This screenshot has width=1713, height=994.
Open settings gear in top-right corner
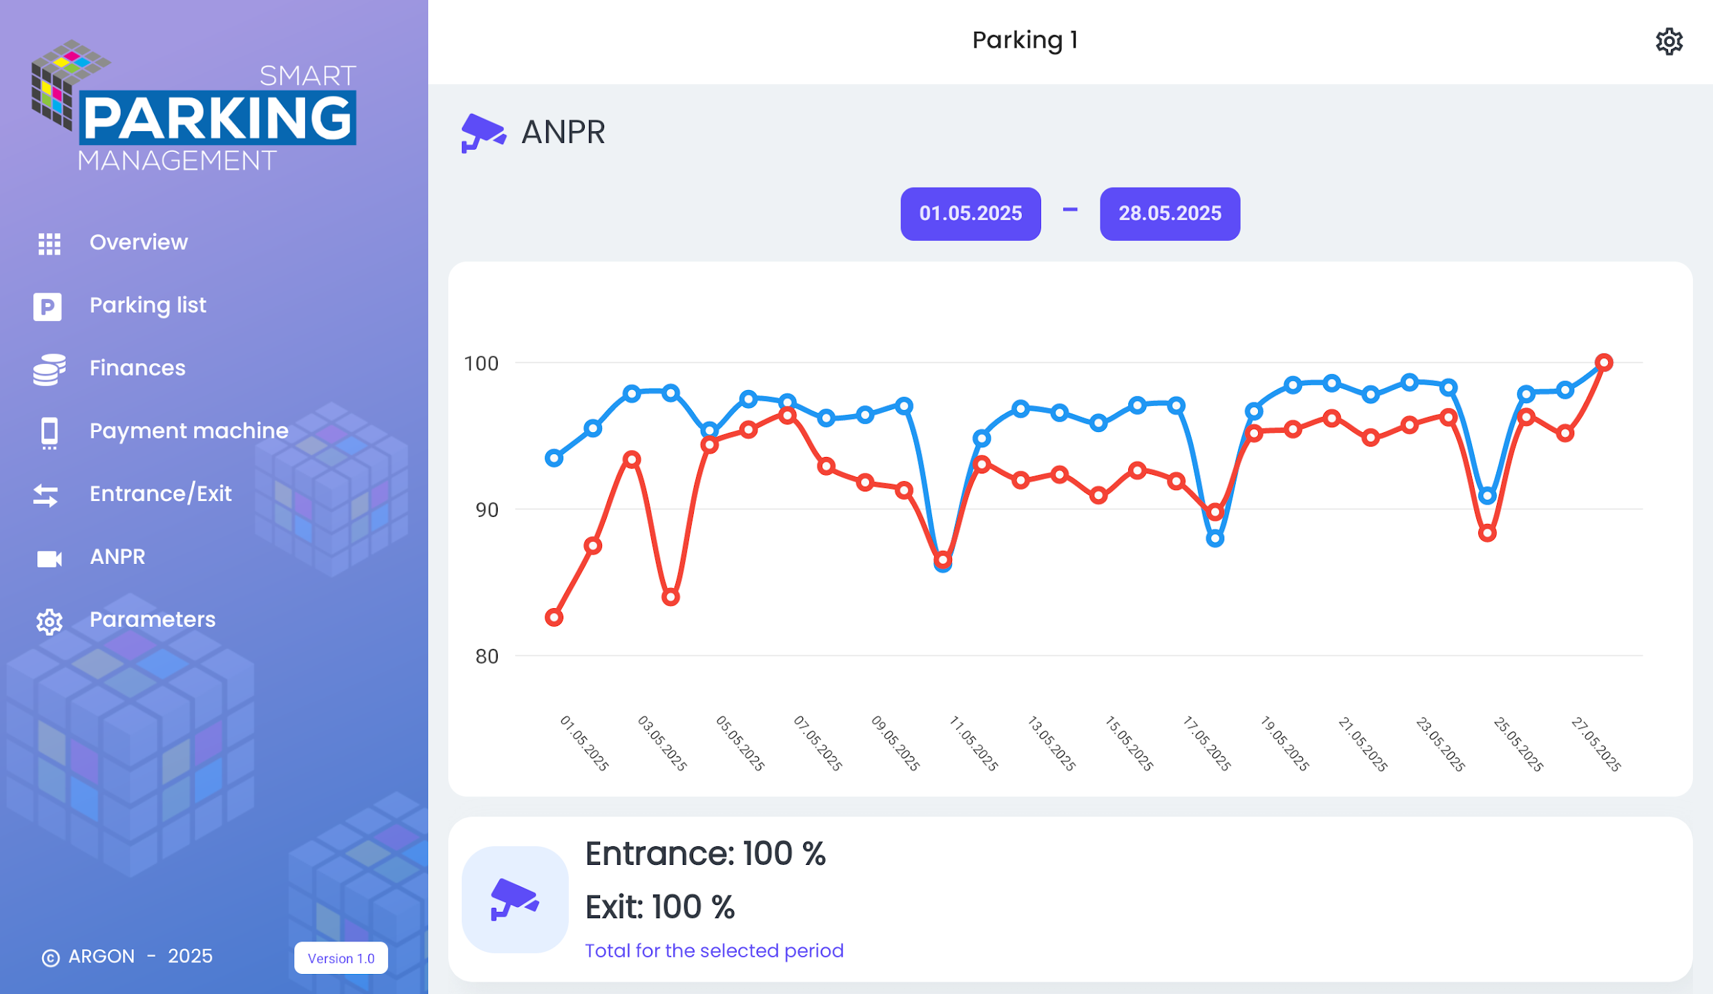point(1668,41)
